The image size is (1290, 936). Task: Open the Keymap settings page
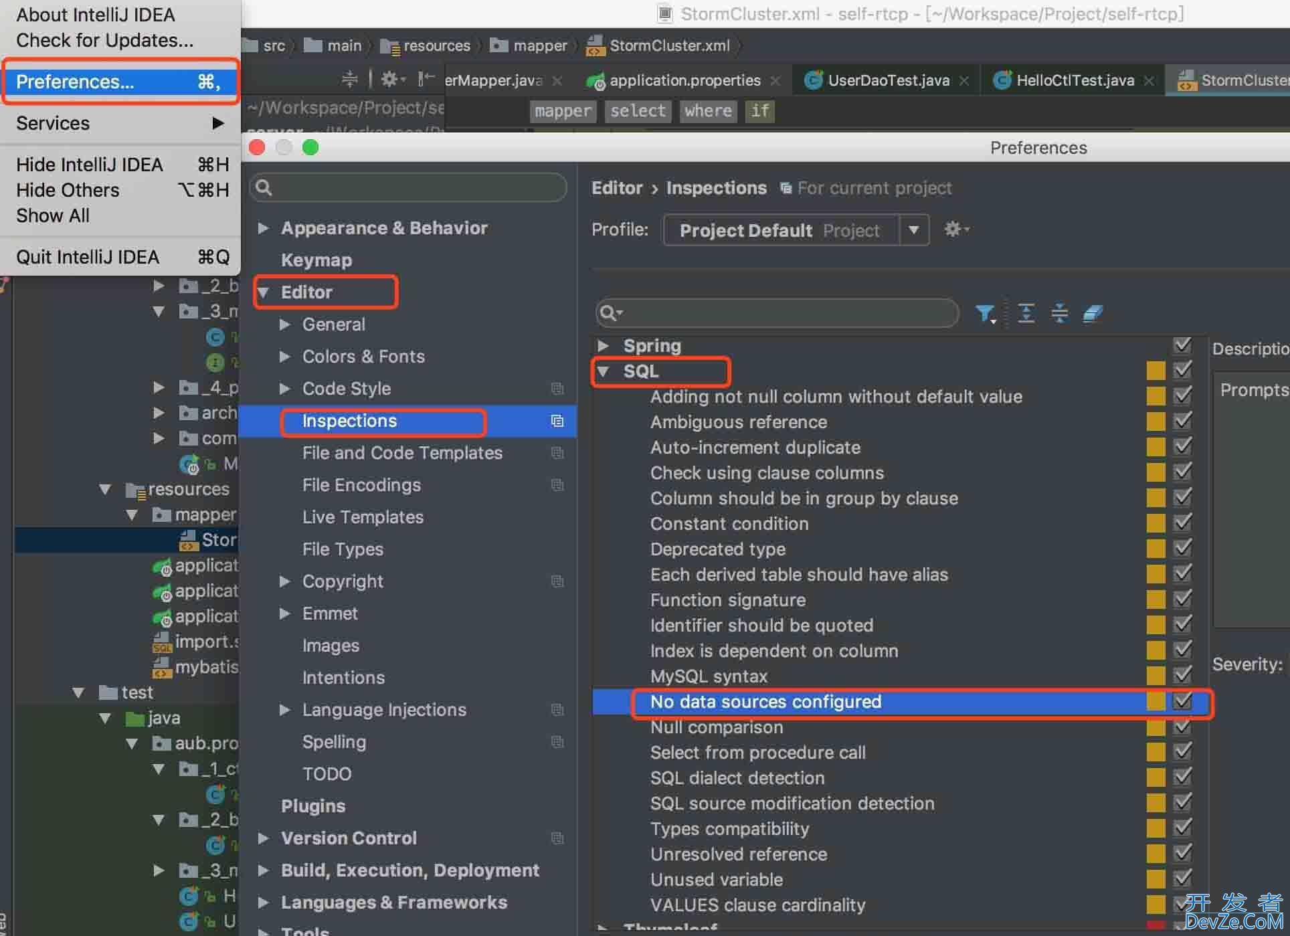coord(316,260)
